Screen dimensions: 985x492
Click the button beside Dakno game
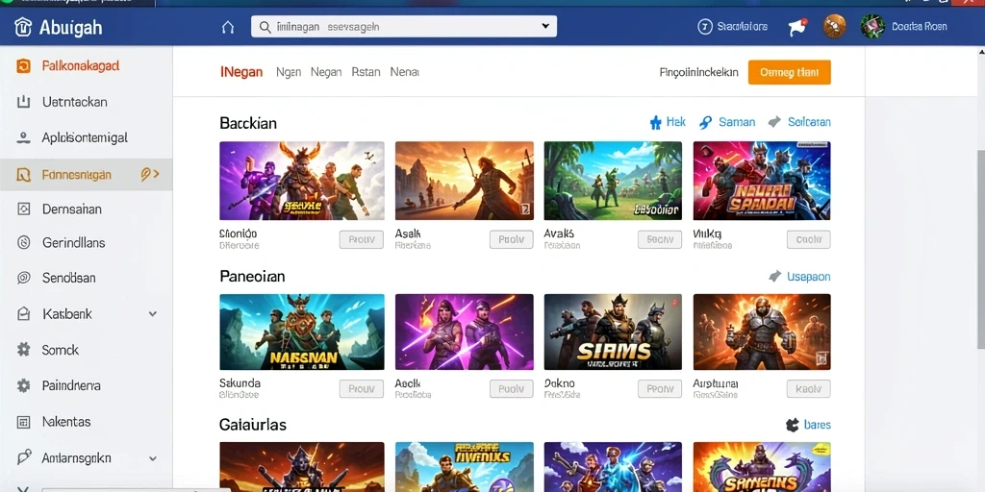coord(660,388)
